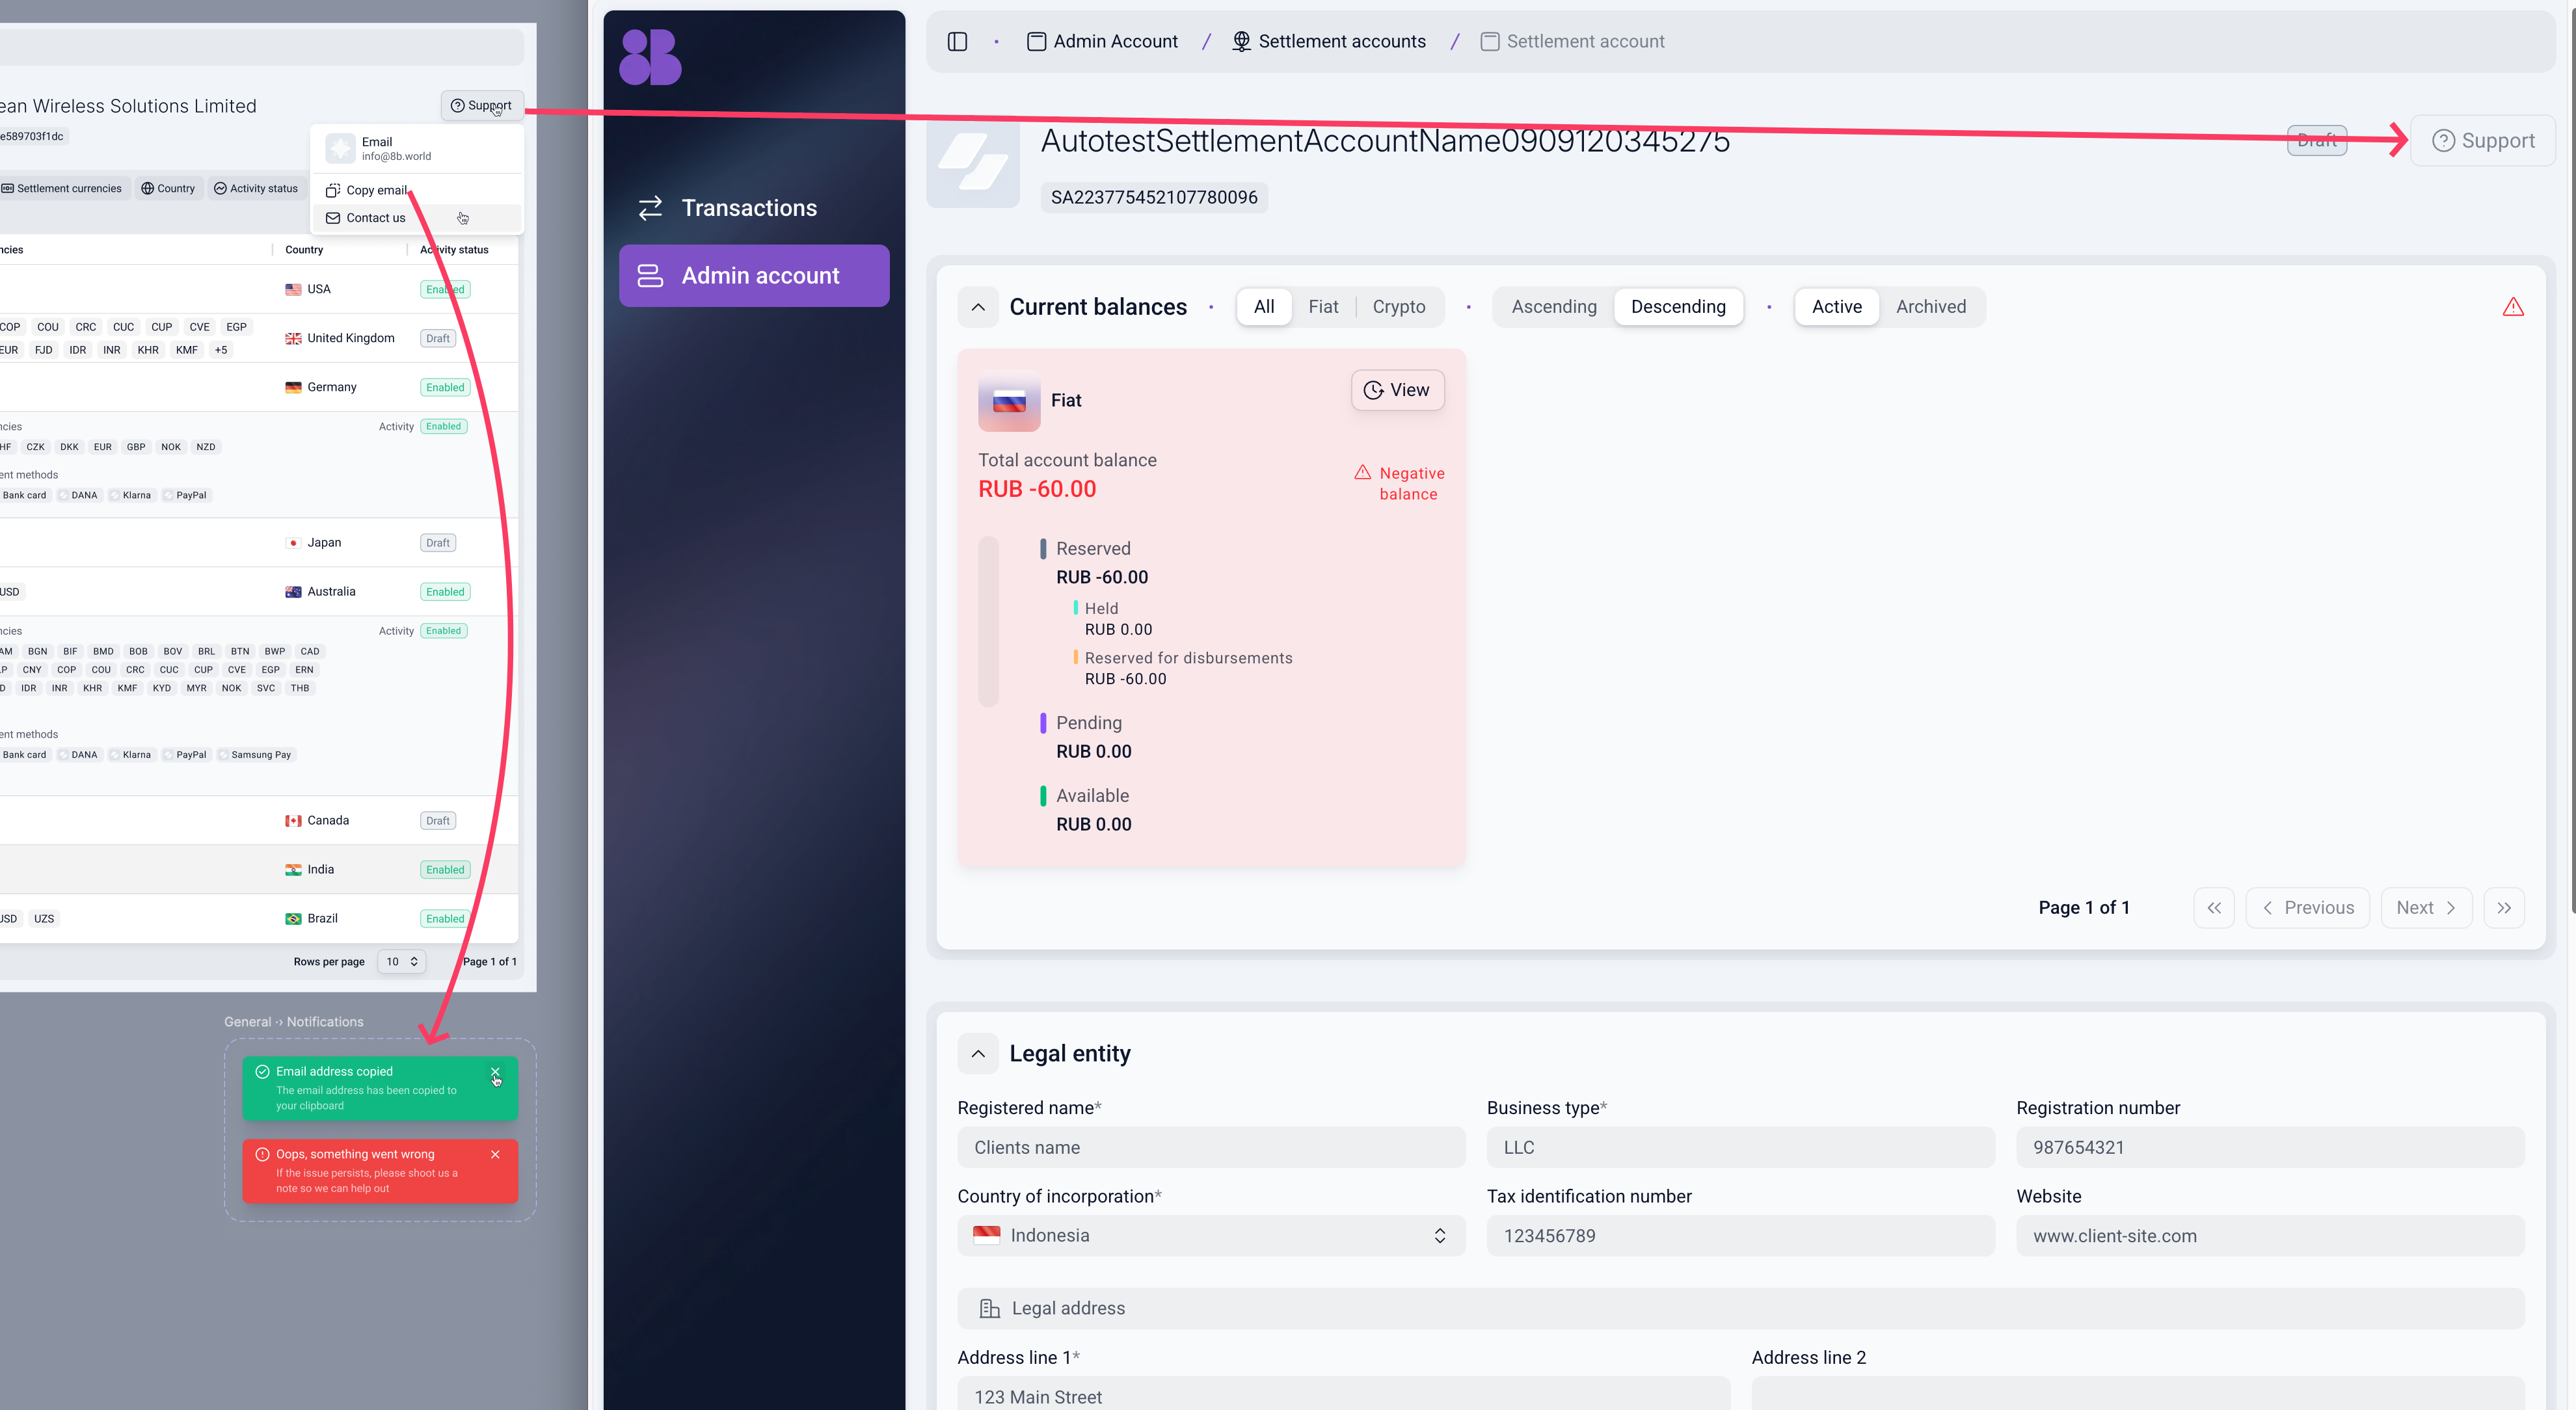Click the Support button on settlement page

pyautogui.click(x=2483, y=140)
